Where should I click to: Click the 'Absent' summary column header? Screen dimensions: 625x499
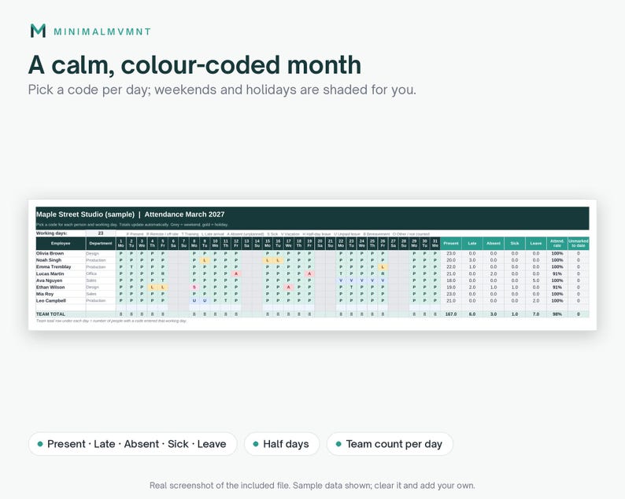point(494,243)
